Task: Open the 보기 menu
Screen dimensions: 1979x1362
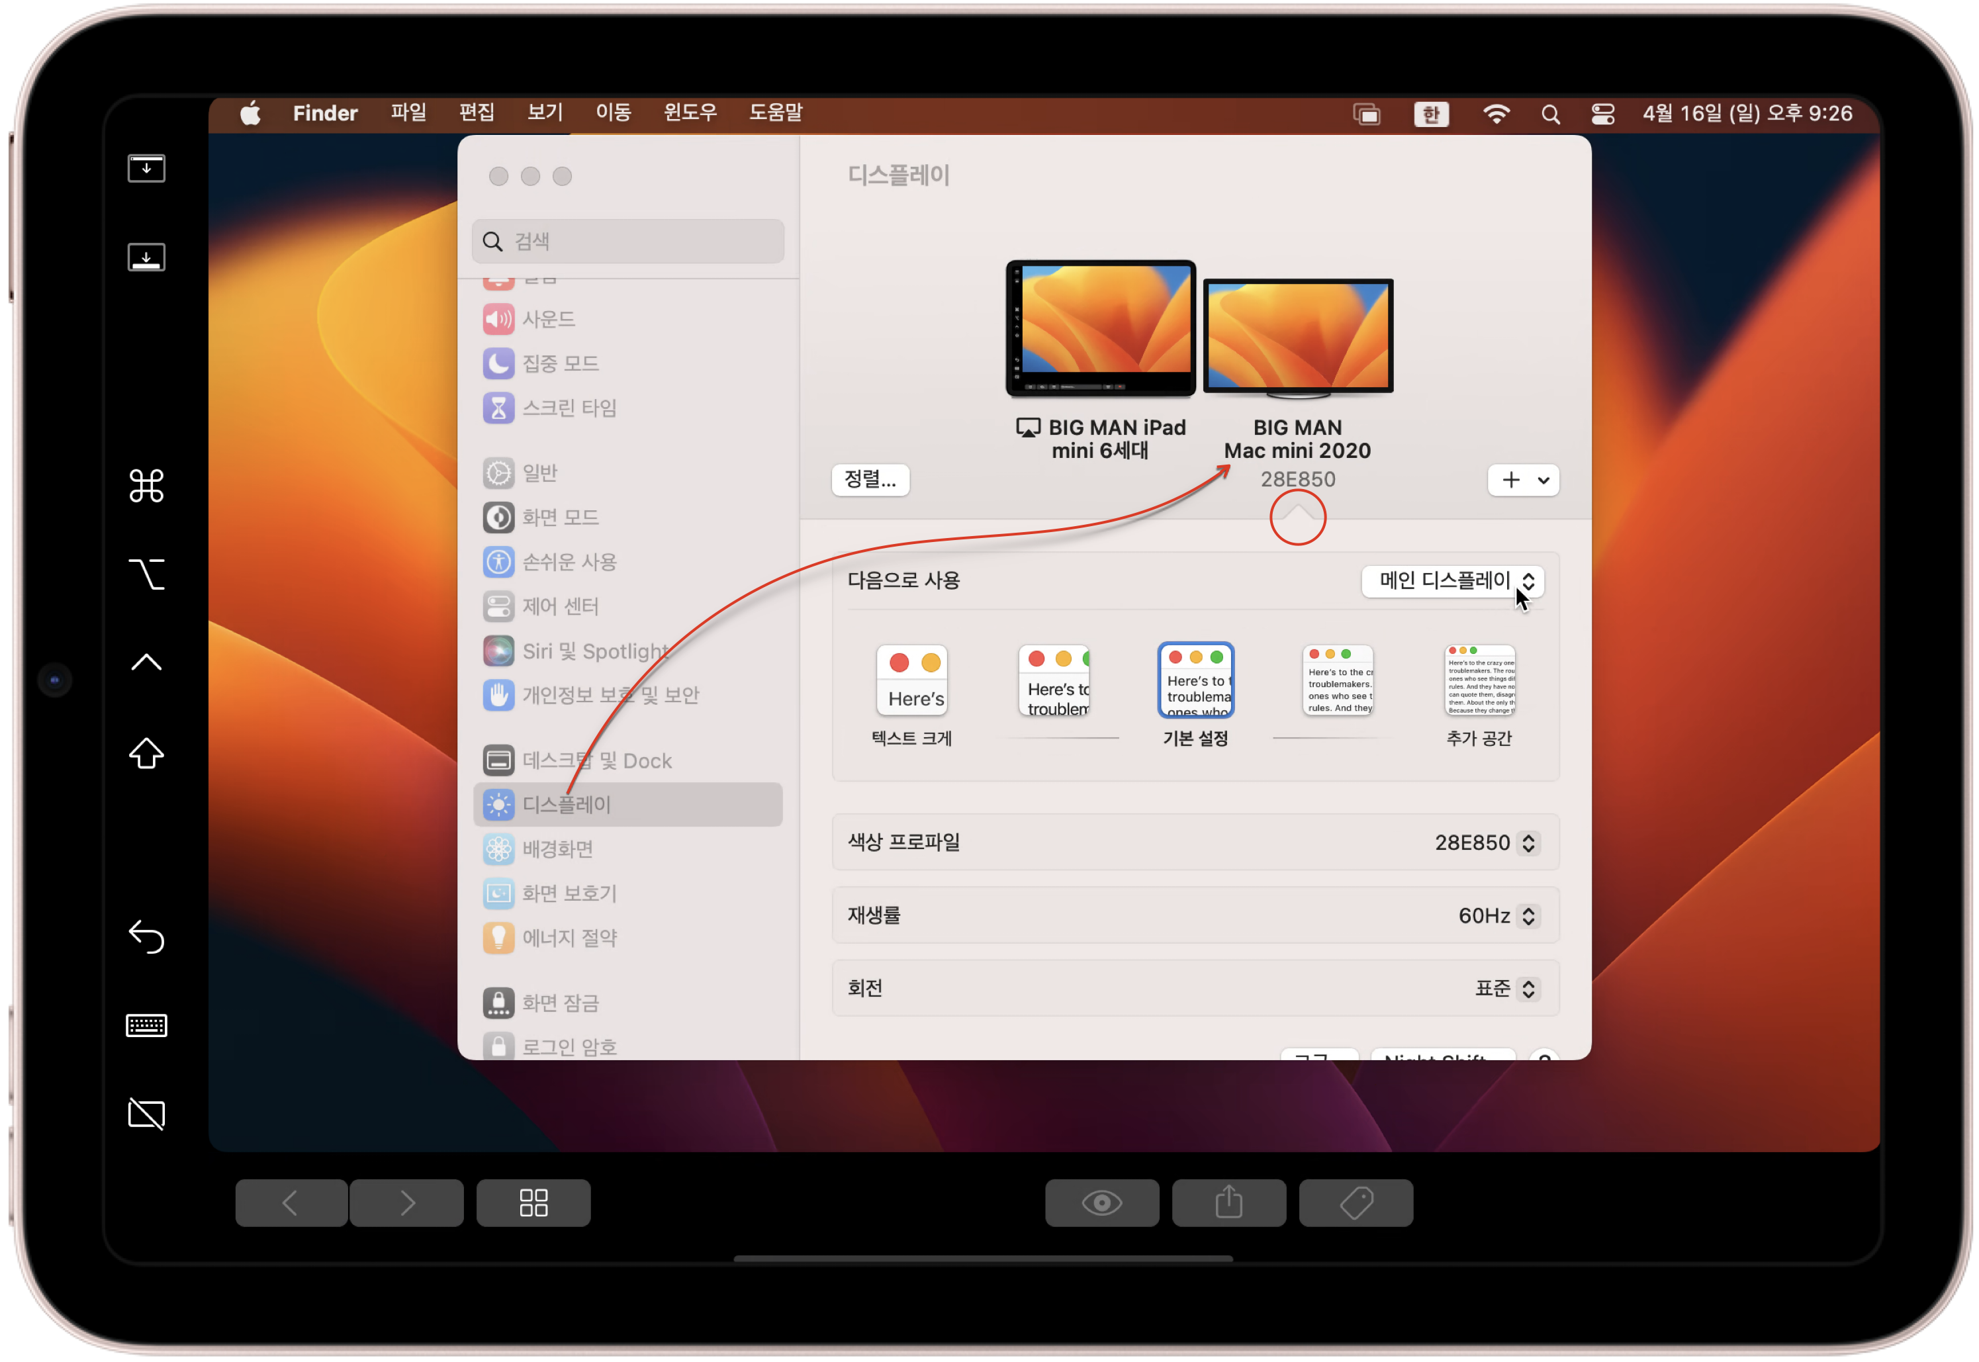Action: 545,113
